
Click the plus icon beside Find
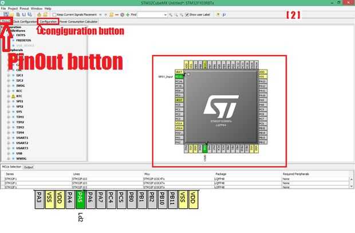128,14
